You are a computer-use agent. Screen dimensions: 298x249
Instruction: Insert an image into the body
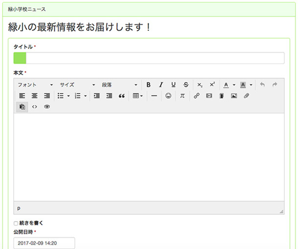[234, 96]
